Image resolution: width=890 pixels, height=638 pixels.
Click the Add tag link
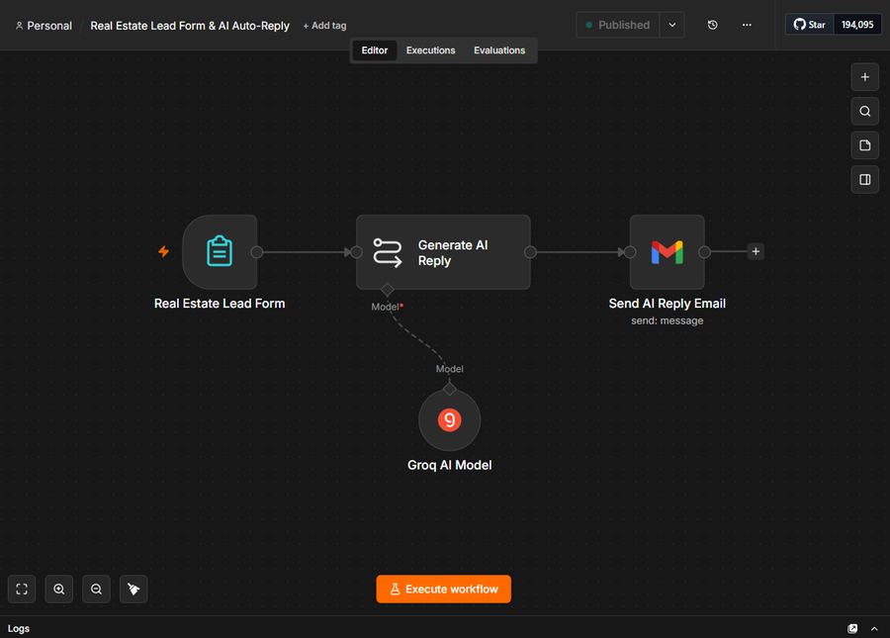(324, 26)
